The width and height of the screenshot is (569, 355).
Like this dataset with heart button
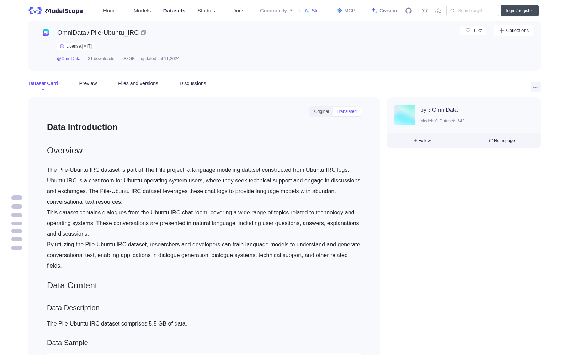(x=473, y=31)
